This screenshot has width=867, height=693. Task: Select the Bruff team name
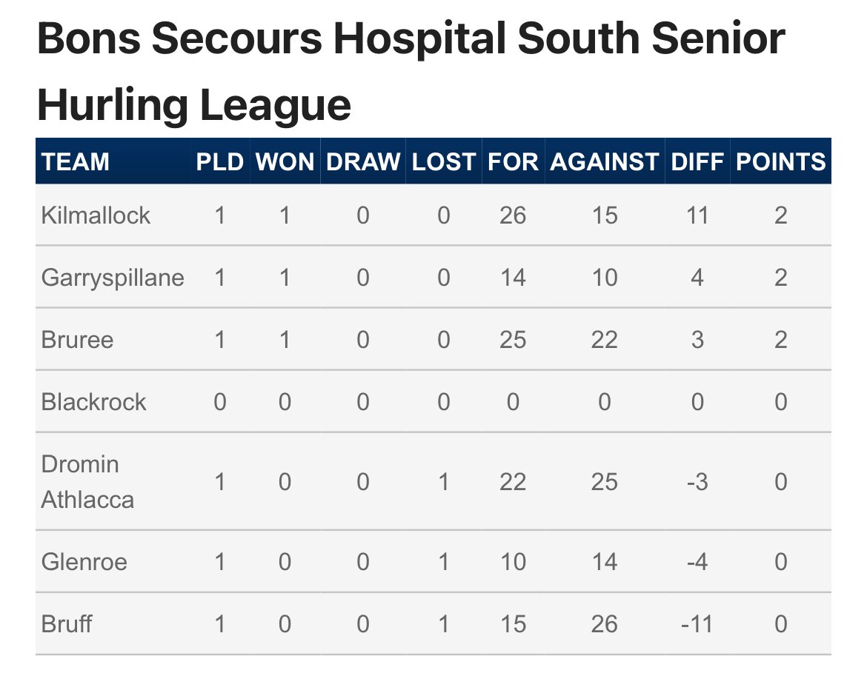point(67,624)
